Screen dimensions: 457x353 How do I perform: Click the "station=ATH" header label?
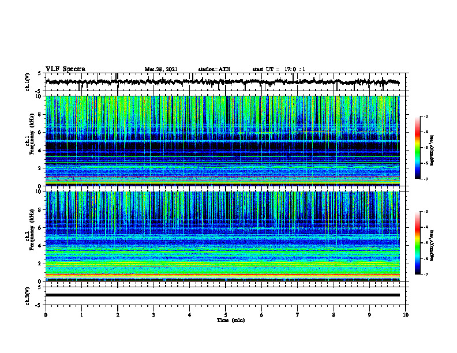(x=214, y=69)
